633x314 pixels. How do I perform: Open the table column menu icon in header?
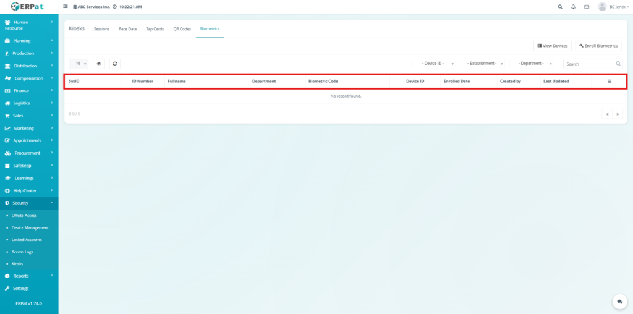tap(609, 82)
